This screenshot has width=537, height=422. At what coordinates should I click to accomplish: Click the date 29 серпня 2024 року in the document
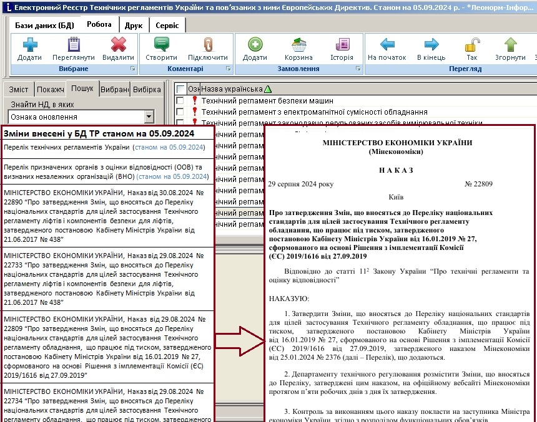[x=301, y=184]
